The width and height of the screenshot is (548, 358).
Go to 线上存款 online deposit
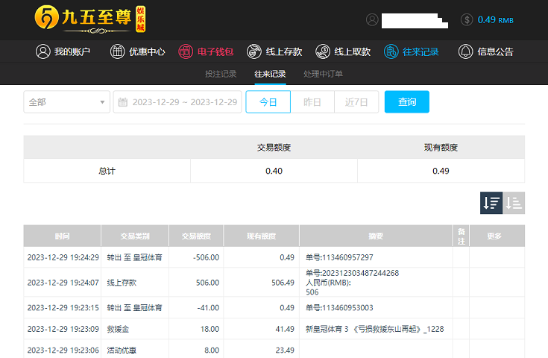tap(274, 51)
